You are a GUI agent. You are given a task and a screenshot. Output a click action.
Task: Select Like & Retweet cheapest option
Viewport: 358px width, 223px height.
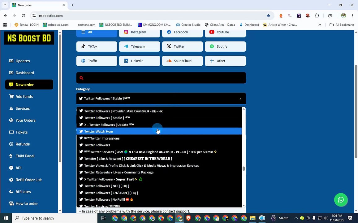click(x=159, y=159)
